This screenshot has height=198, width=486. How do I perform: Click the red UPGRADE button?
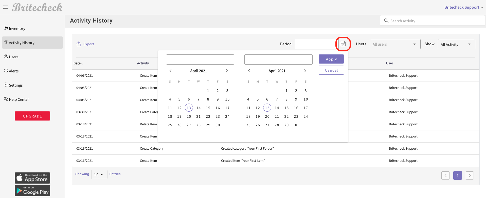(x=32, y=116)
